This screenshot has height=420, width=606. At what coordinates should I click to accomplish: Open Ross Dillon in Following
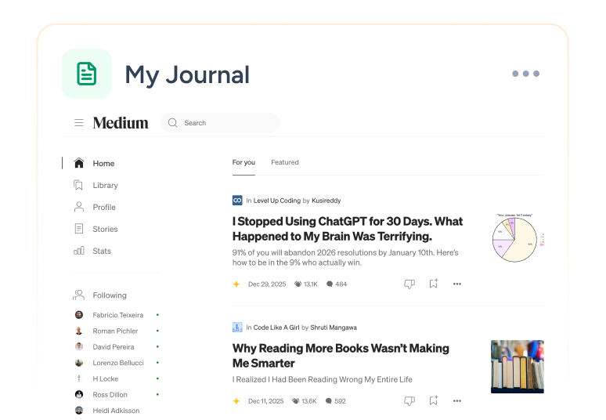[x=110, y=394]
